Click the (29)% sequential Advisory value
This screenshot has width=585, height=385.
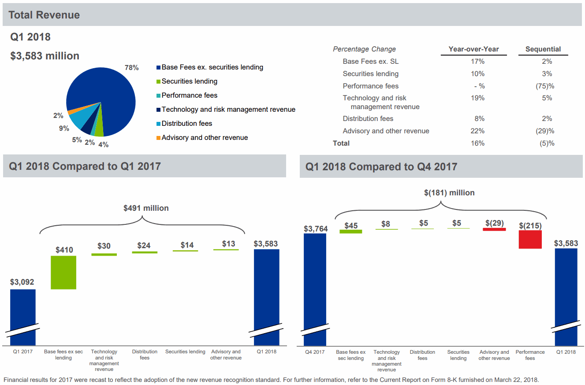click(x=545, y=131)
